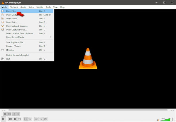Toggle random shuffle playback

(45, 119)
